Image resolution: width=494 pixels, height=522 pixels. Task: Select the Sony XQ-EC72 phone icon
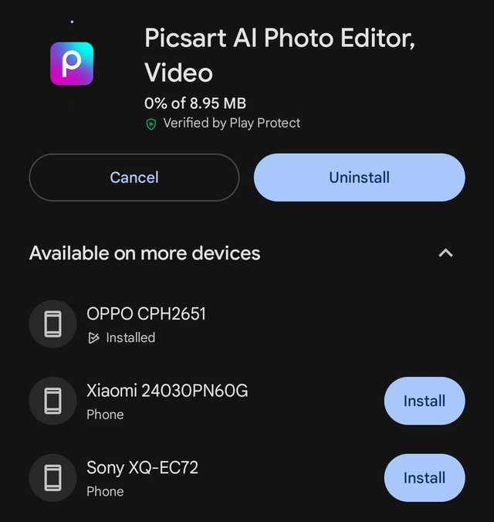click(x=53, y=478)
